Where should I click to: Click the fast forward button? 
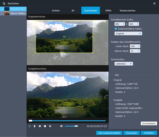click(40, 126)
